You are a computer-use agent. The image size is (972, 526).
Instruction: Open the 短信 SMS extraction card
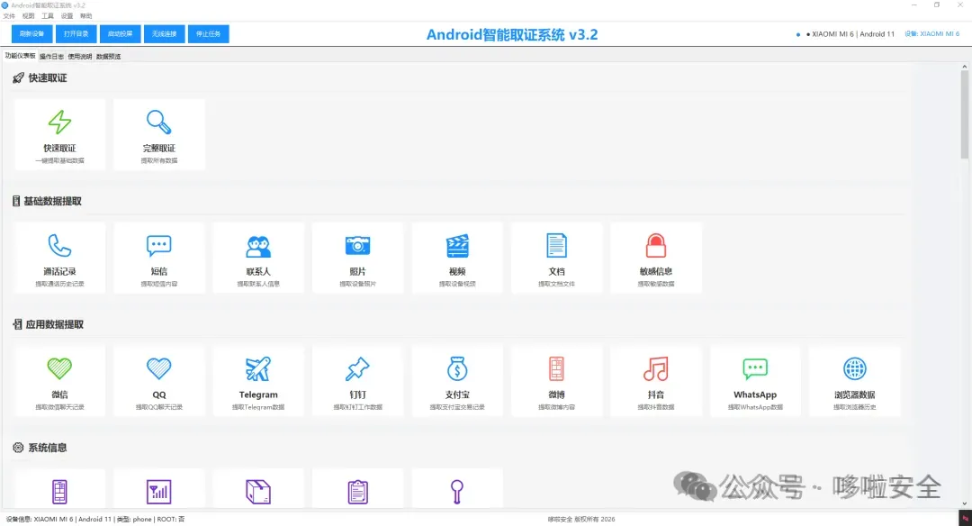[x=159, y=258]
